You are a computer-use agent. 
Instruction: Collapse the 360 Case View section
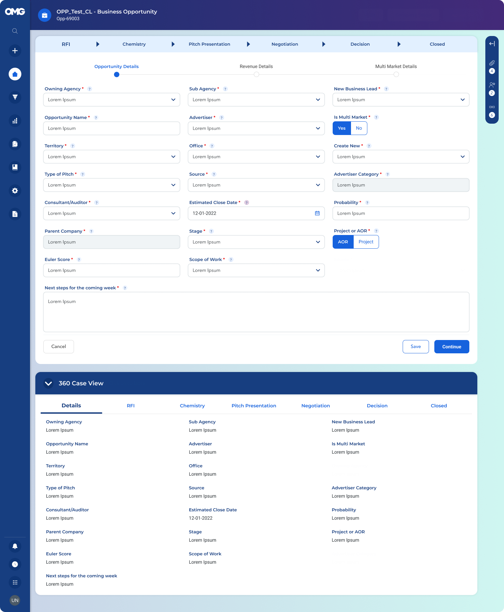pyautogui.click(x=48, y=383)
